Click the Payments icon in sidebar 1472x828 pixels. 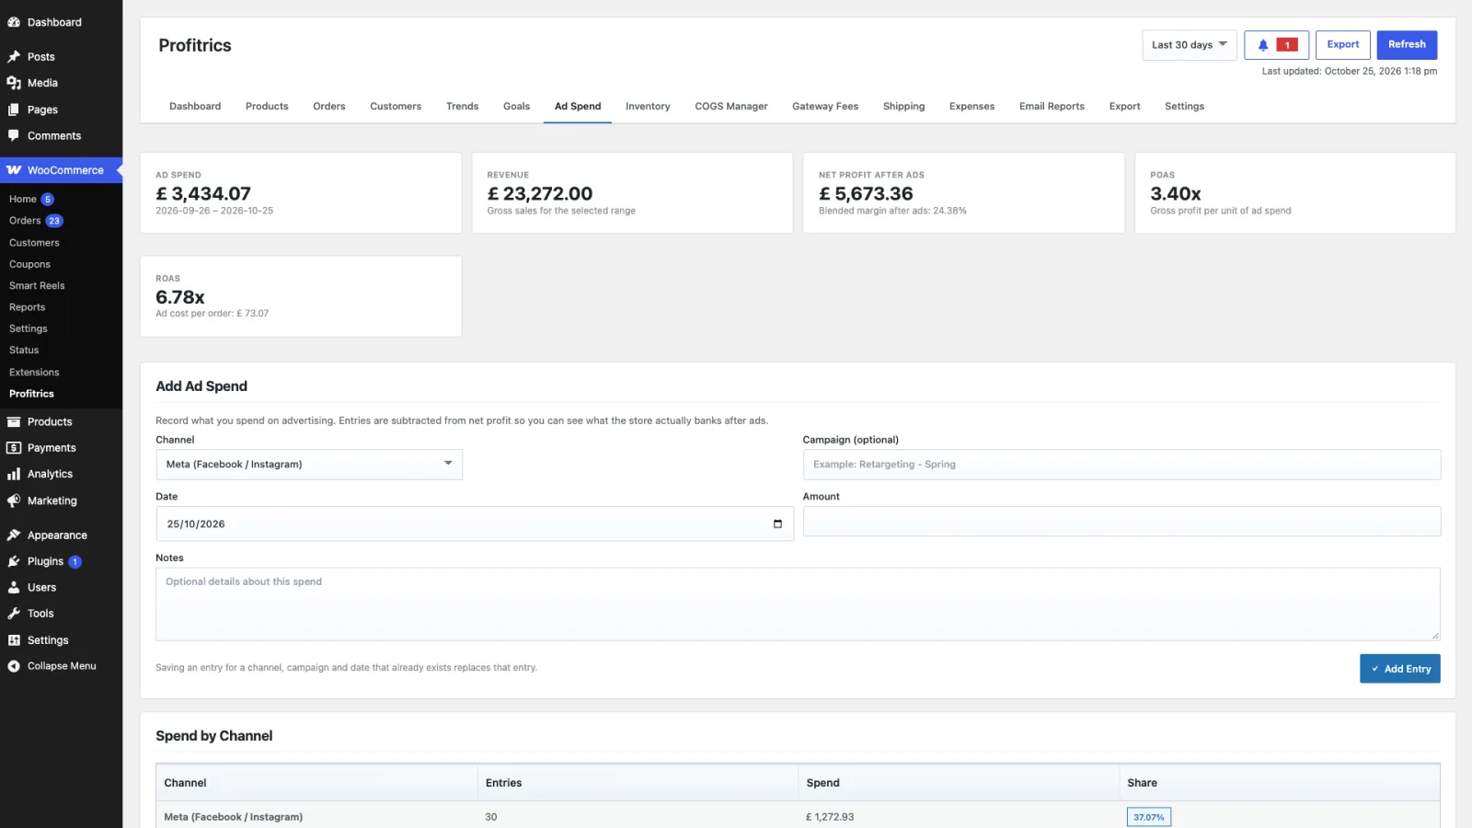(x=14, y=448)
